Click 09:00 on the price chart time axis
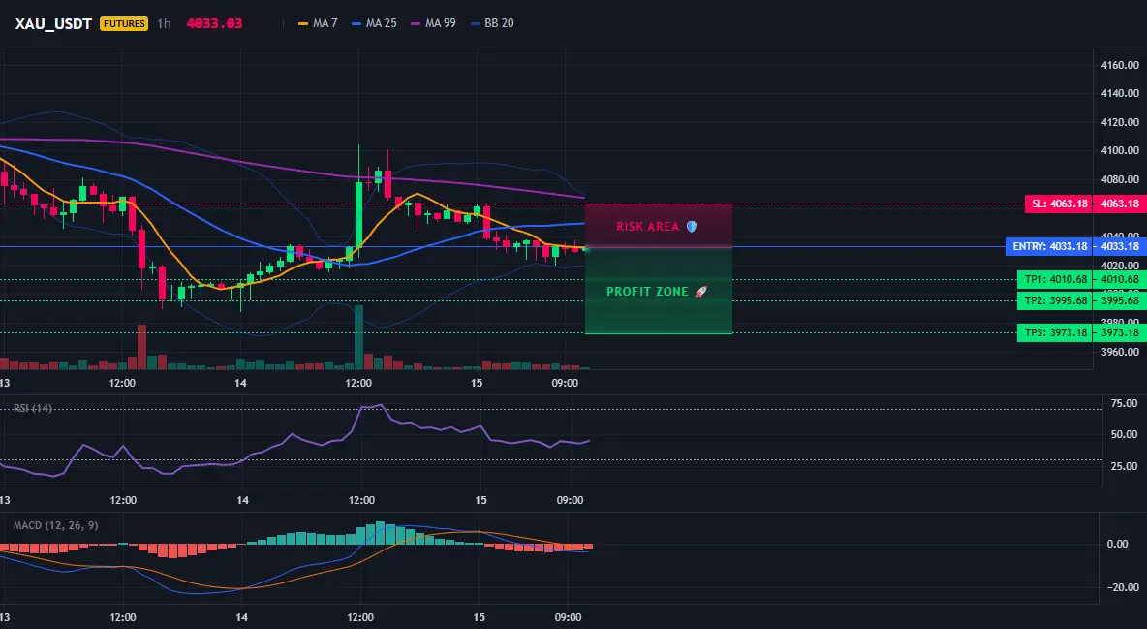The height and width of the screenshot is (629, 1147). point(565,383)
